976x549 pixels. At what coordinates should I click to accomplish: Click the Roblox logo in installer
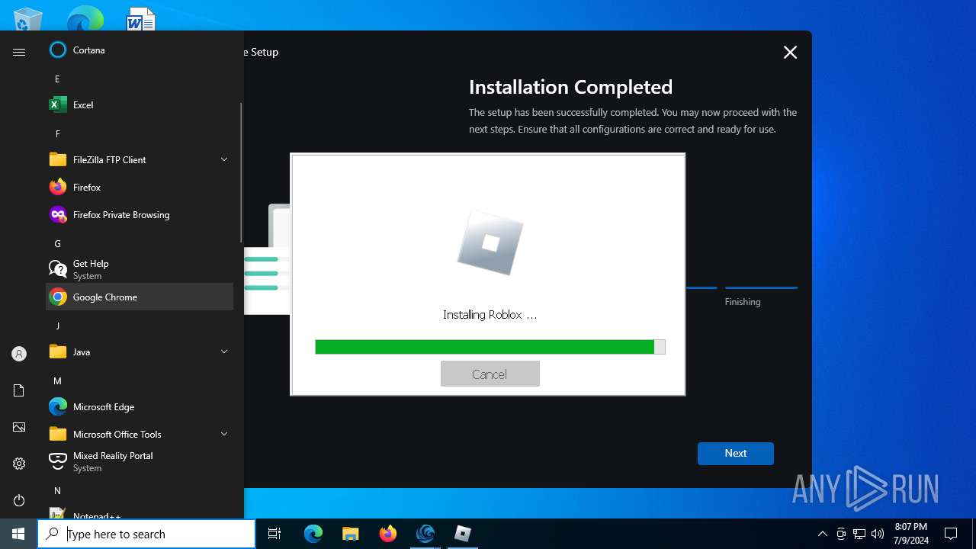490,243
